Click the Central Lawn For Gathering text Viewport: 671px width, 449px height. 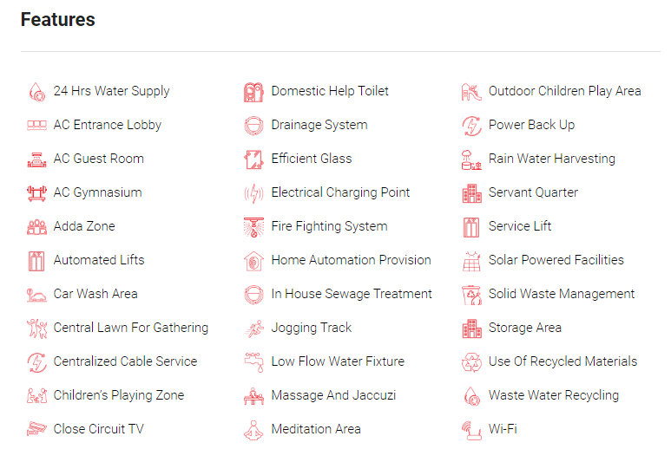[x=131, y=328]
